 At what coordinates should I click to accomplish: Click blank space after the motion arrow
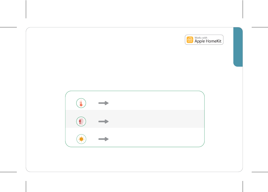pos(156,121)
